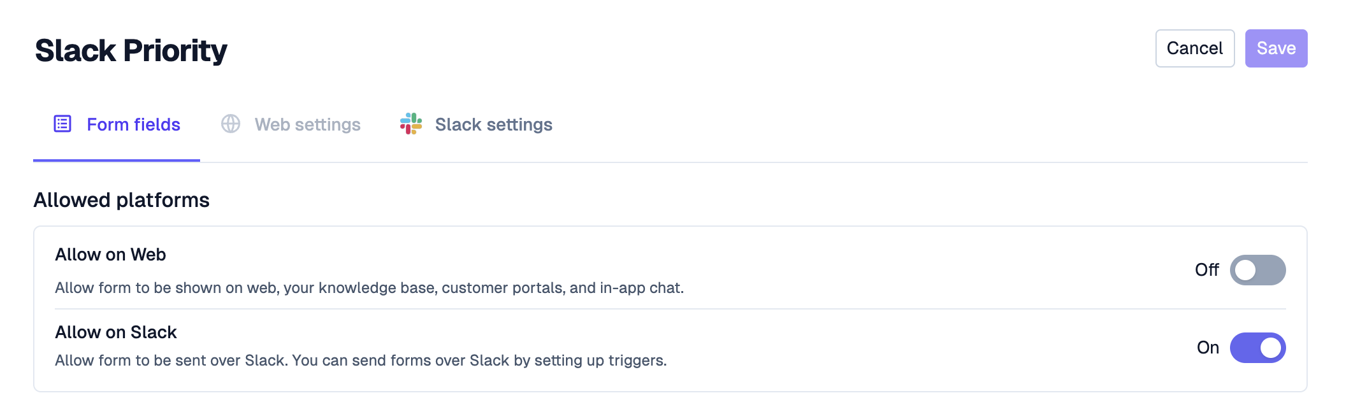
Task: Click the white knob of the Slack switch
Action: (x=1270, y=348)
